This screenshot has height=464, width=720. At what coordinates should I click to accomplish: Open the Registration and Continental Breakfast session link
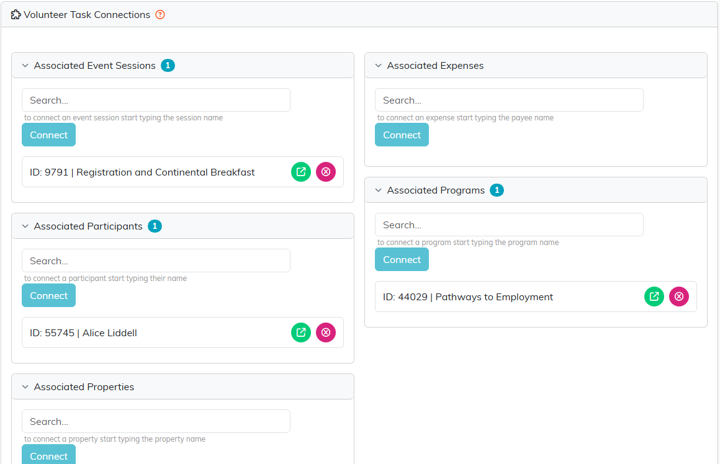[x=301, y=172]
